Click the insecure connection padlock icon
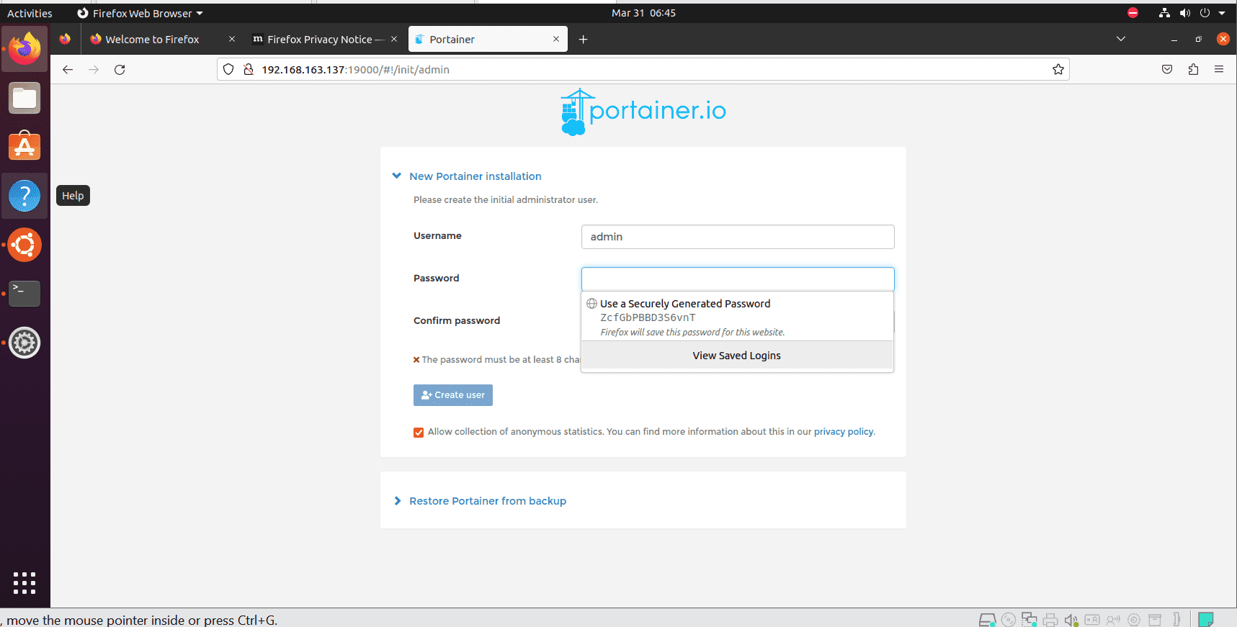1237x627 pixels. (249, 69)
